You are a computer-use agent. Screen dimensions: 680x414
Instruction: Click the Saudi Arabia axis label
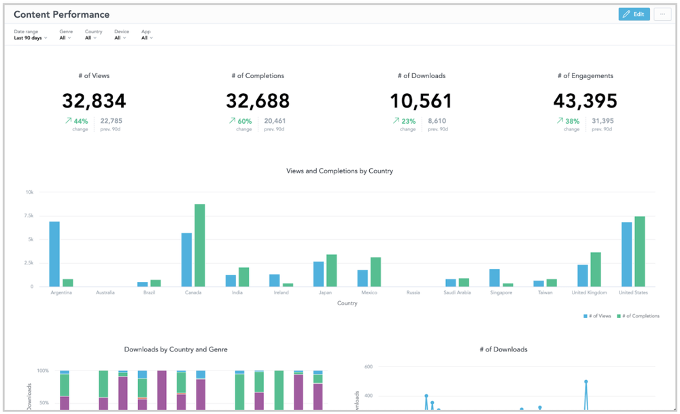[x=457, y=292]
